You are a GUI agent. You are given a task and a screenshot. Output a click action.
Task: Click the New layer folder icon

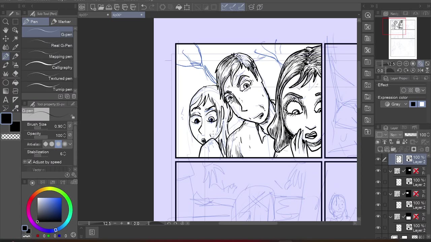click(x=394, y=149)
